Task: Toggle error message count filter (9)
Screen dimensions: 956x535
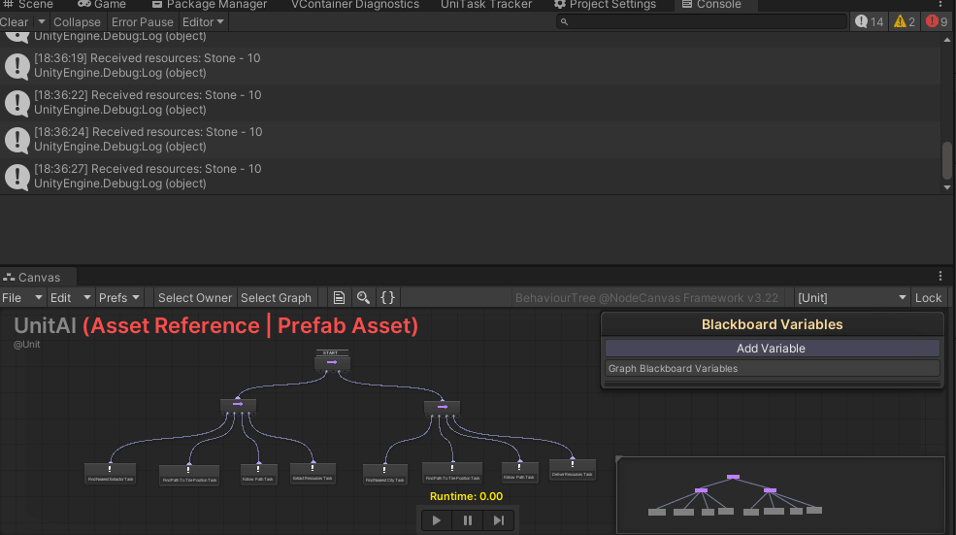Action: (937, 22)
